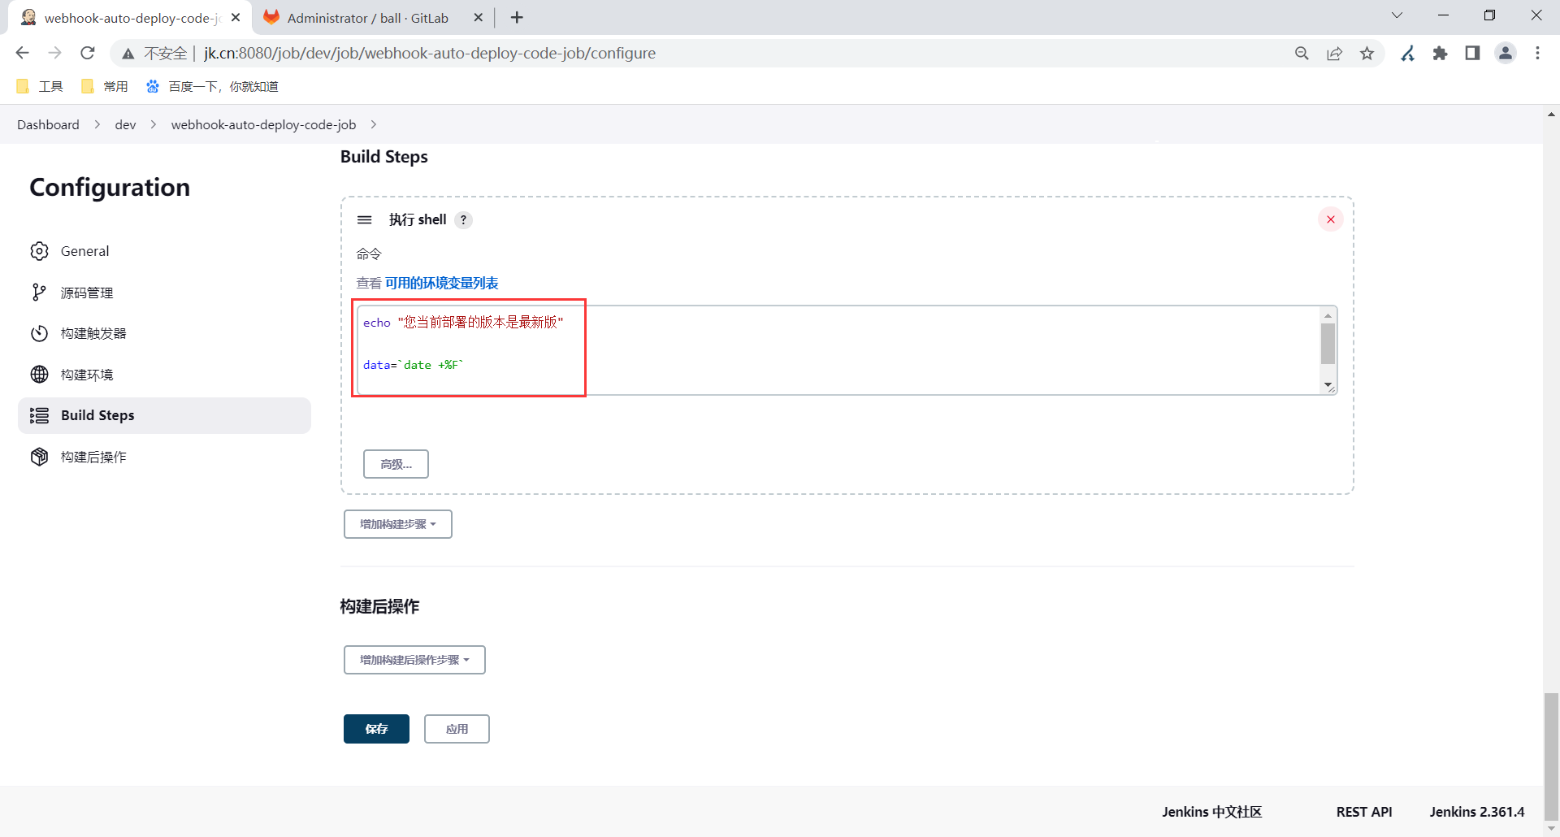The width and height of the screenshot is (1560, 837).
Task: Toggle the browser side panel
Action: point(1472,53)
